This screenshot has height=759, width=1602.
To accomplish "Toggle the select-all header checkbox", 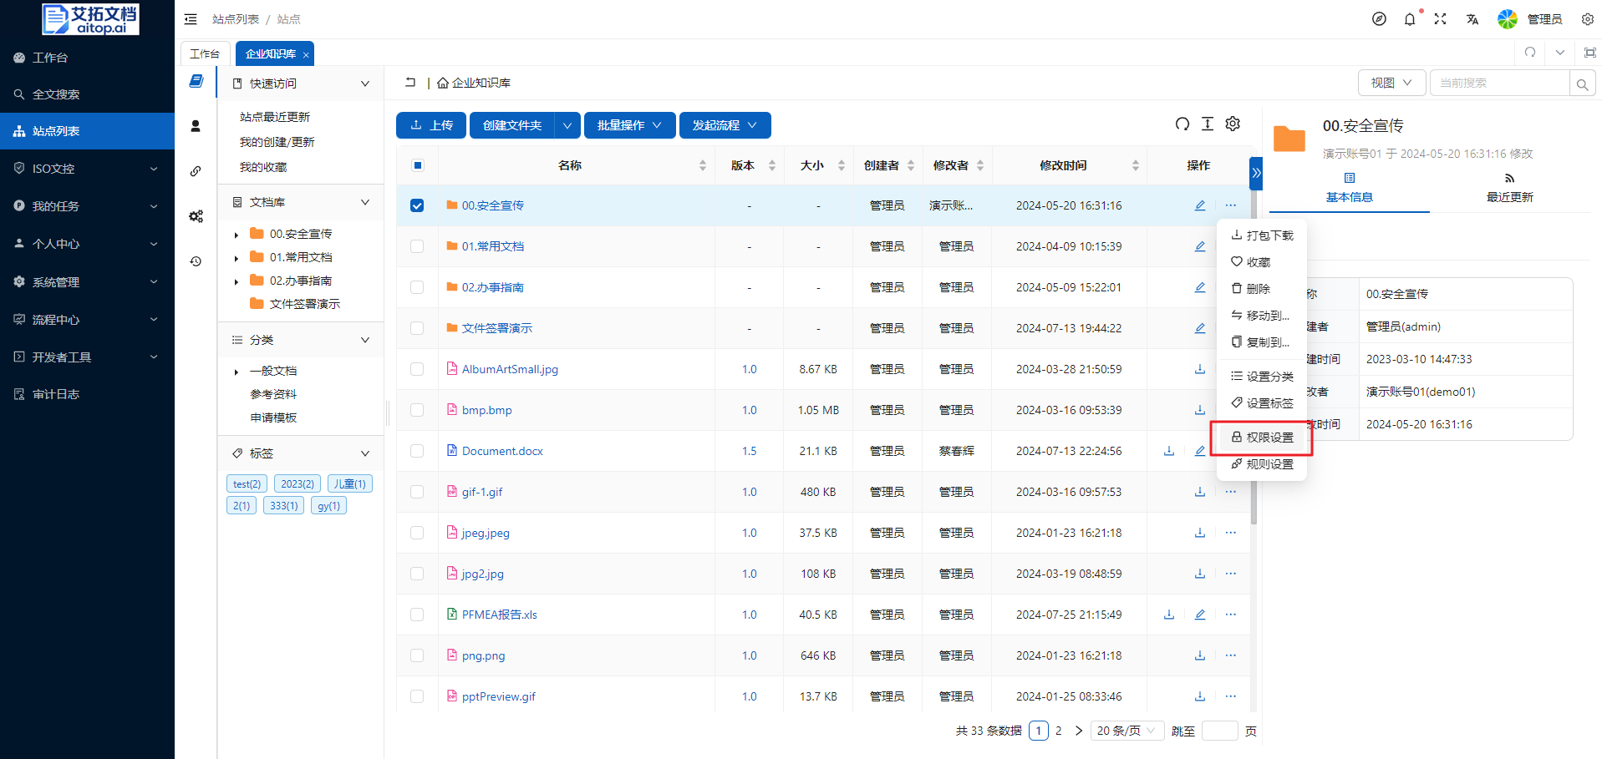I will [417, 165].
